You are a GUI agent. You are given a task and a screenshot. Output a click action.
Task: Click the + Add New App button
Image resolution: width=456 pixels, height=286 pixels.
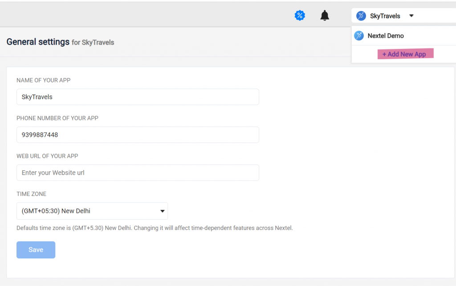tap(405, 54)
